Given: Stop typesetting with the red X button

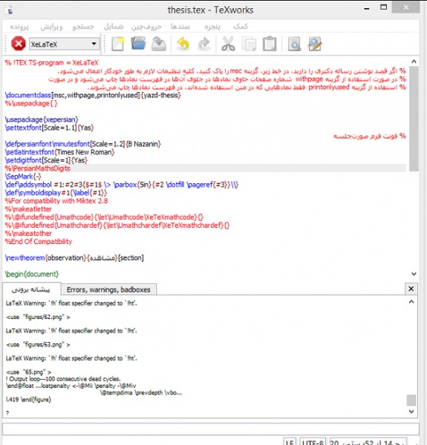Looking at the screenshot, I should [18, 44].
